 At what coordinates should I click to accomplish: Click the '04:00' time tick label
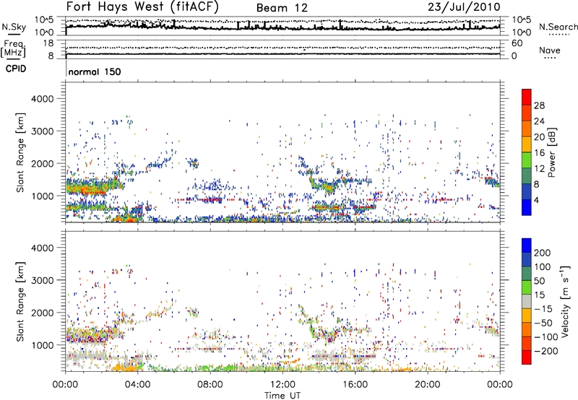coord(138,385)
